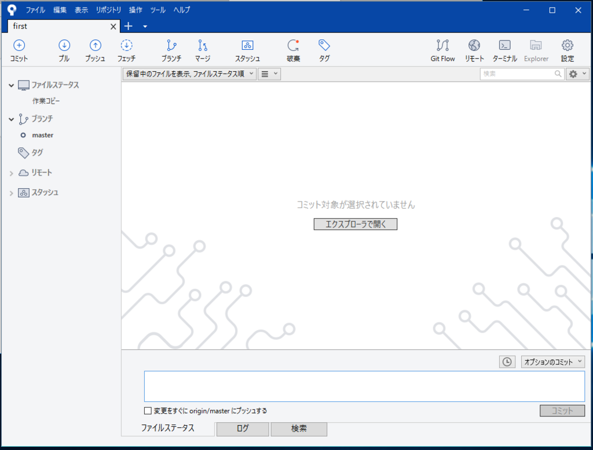Enable 変更をすぐに origin/master にプッシュする checkbox
Screen dimensions: 593x450
point(148,411)
